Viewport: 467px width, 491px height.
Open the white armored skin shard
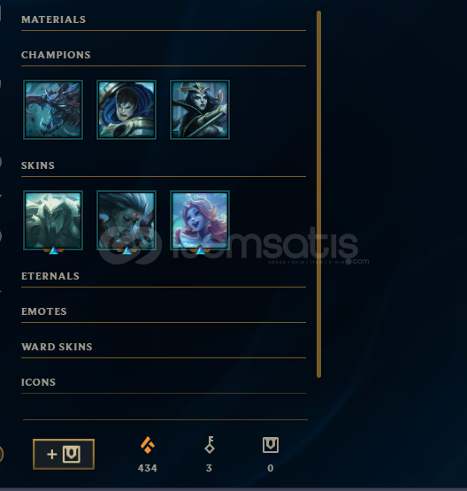pyautogui.click(x=53, y=220)
